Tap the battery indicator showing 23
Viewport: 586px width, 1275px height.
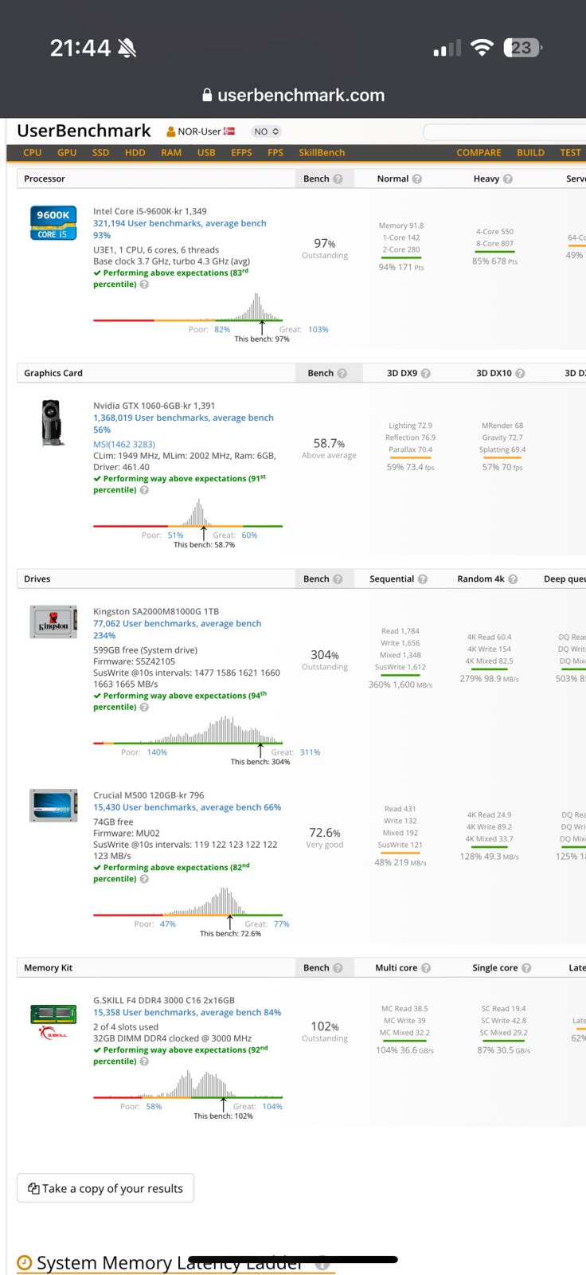tap(523, 48)
